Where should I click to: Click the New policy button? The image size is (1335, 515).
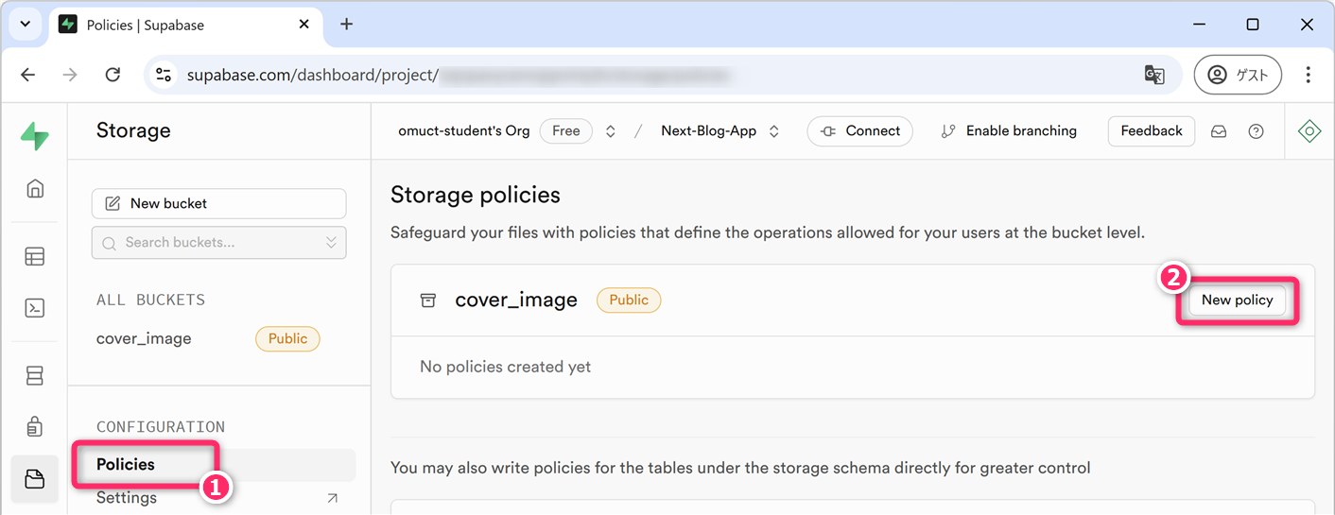1237,300
